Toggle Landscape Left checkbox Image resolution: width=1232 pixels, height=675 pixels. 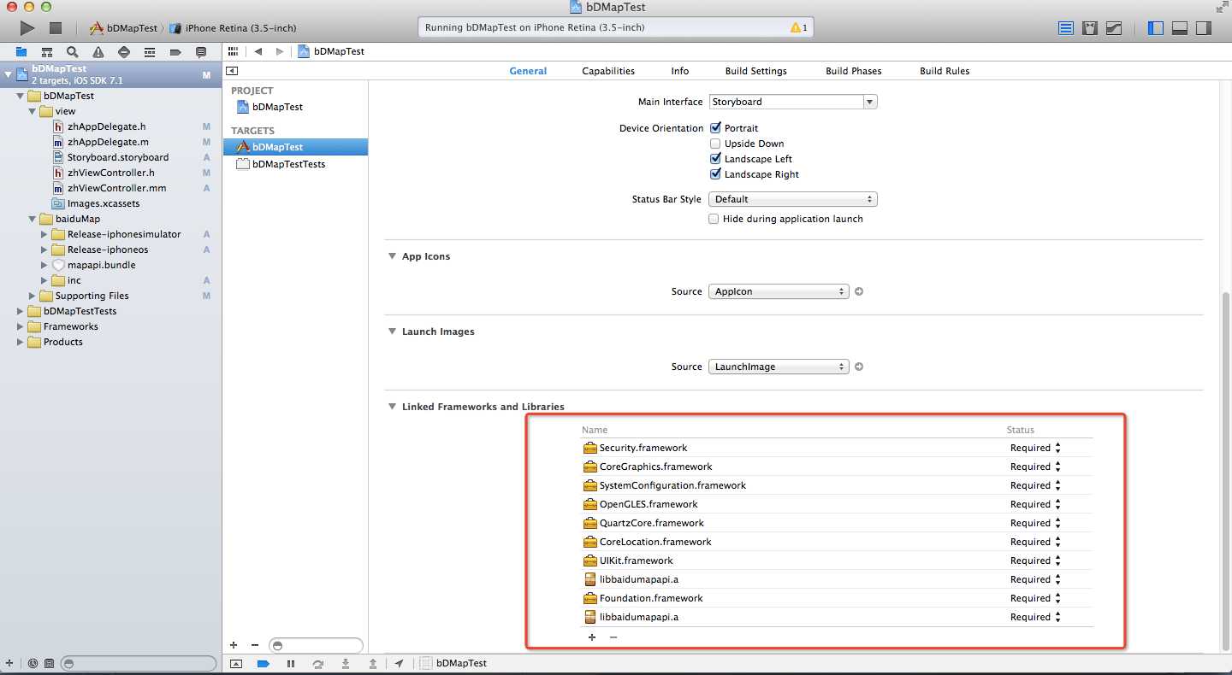(x=715, y=159)
